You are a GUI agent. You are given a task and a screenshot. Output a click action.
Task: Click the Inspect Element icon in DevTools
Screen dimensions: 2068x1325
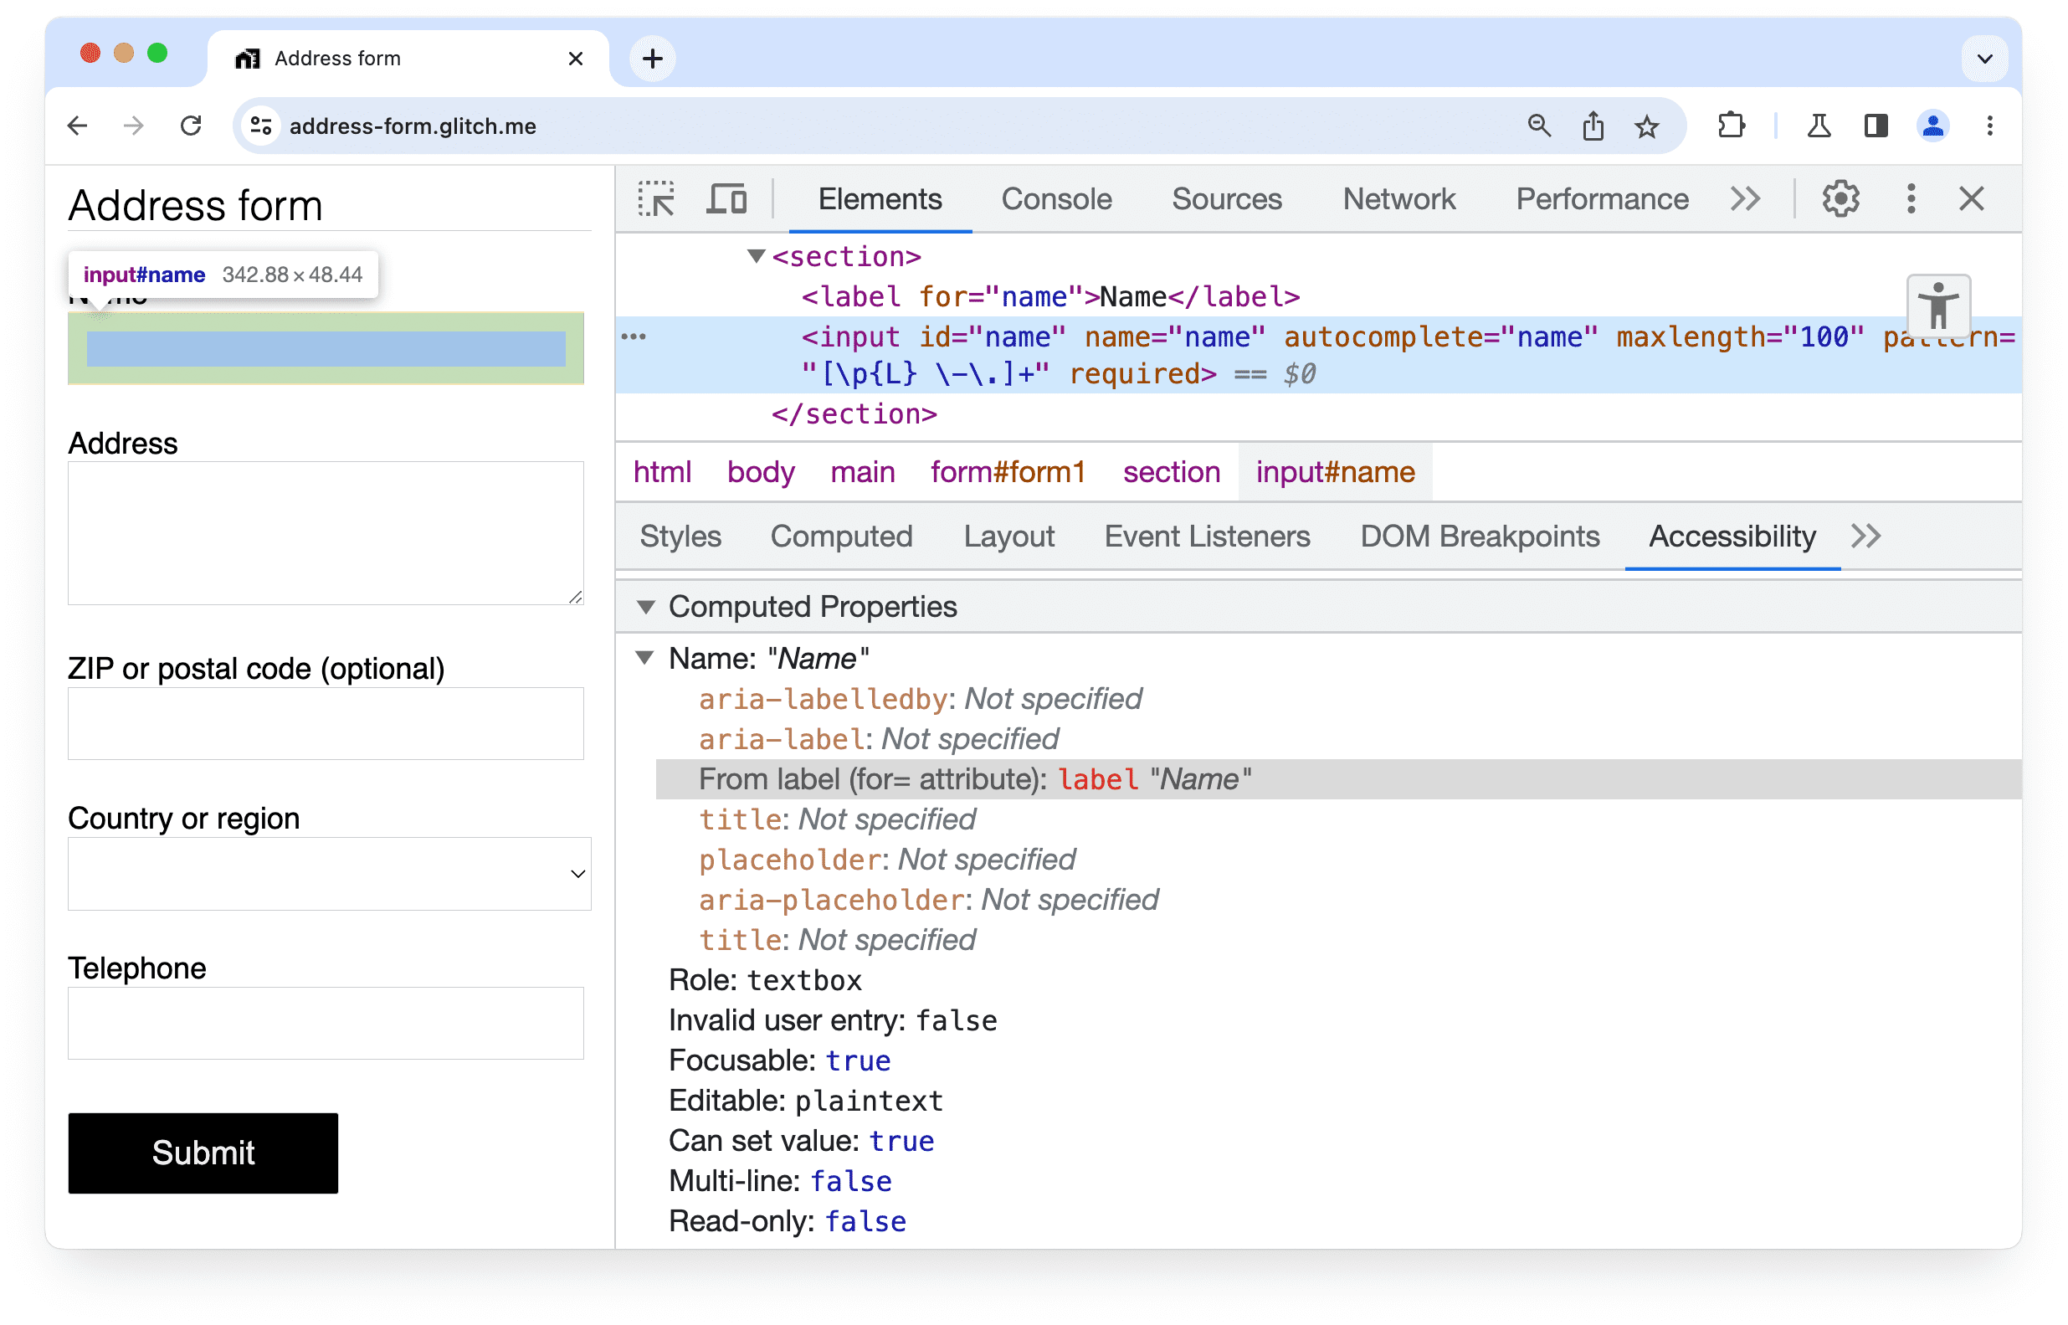(657, 198)
